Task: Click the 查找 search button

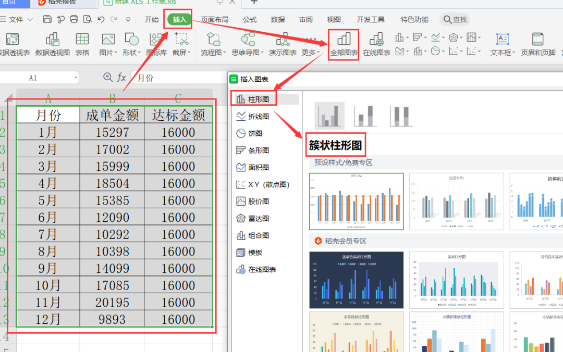Action: pyautogui.click(x=455, y=19)
